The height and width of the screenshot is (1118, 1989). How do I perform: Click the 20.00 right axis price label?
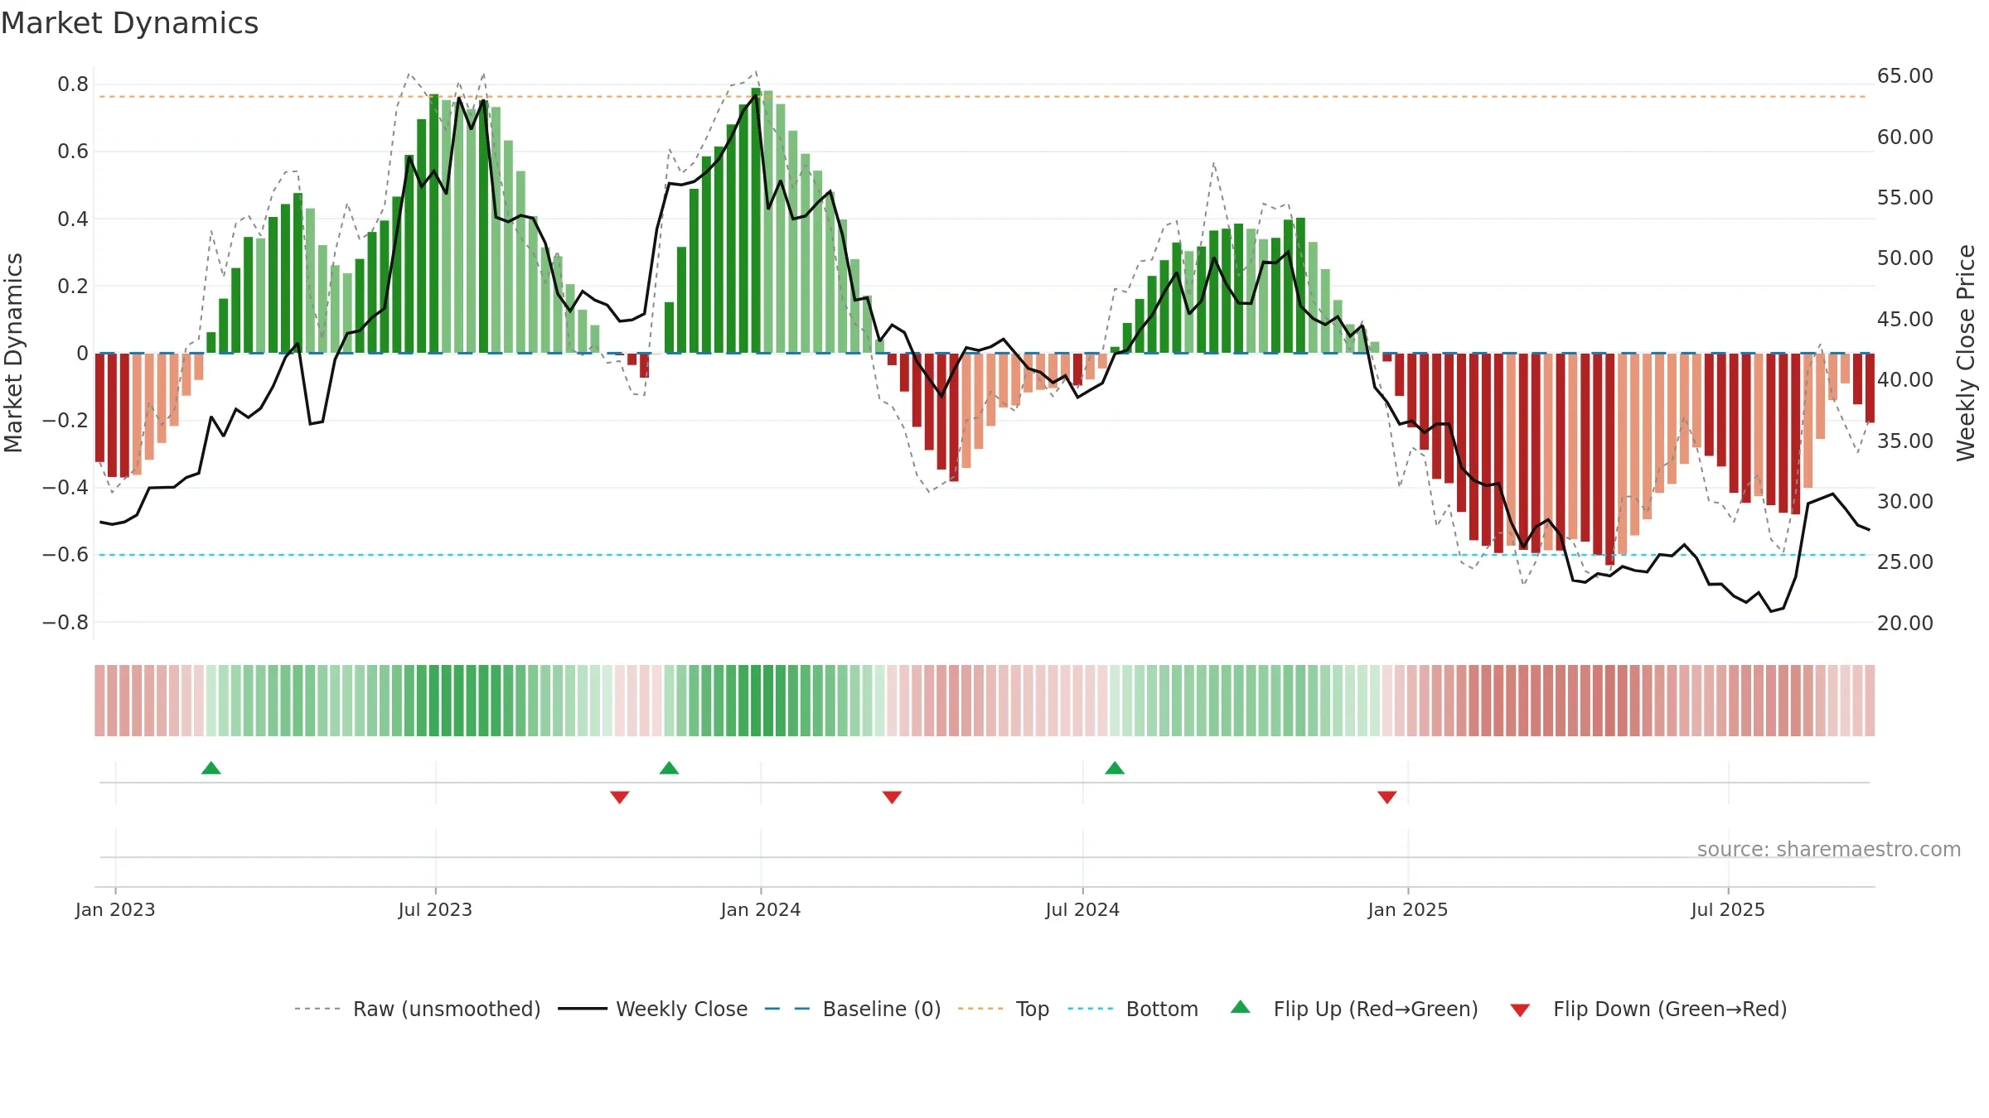click(1905, 623)
